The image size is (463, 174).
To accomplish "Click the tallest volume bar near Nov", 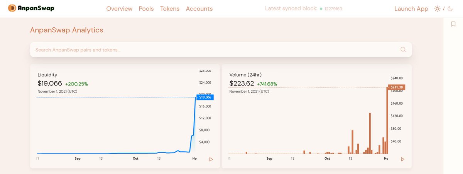I will coord(387,120).
